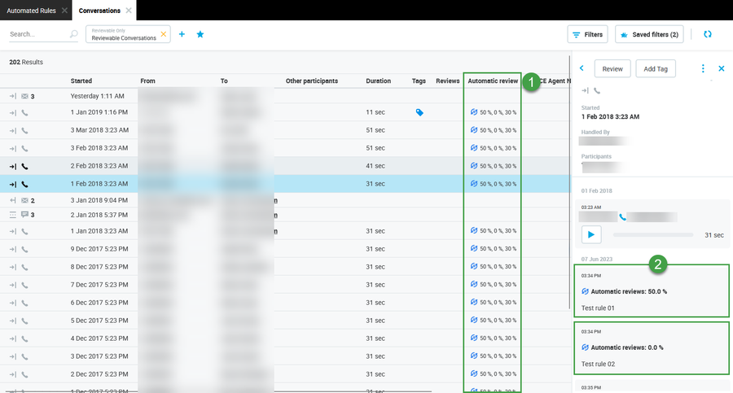The height and width of the screenshot is (393, 733).
Task: Sort by the To column header
Action: [224, 81]
